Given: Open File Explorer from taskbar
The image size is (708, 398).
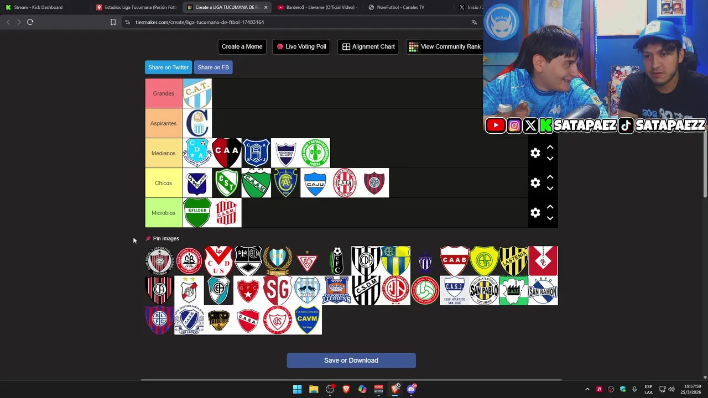Looking at the screenshot, I should 314,389.
